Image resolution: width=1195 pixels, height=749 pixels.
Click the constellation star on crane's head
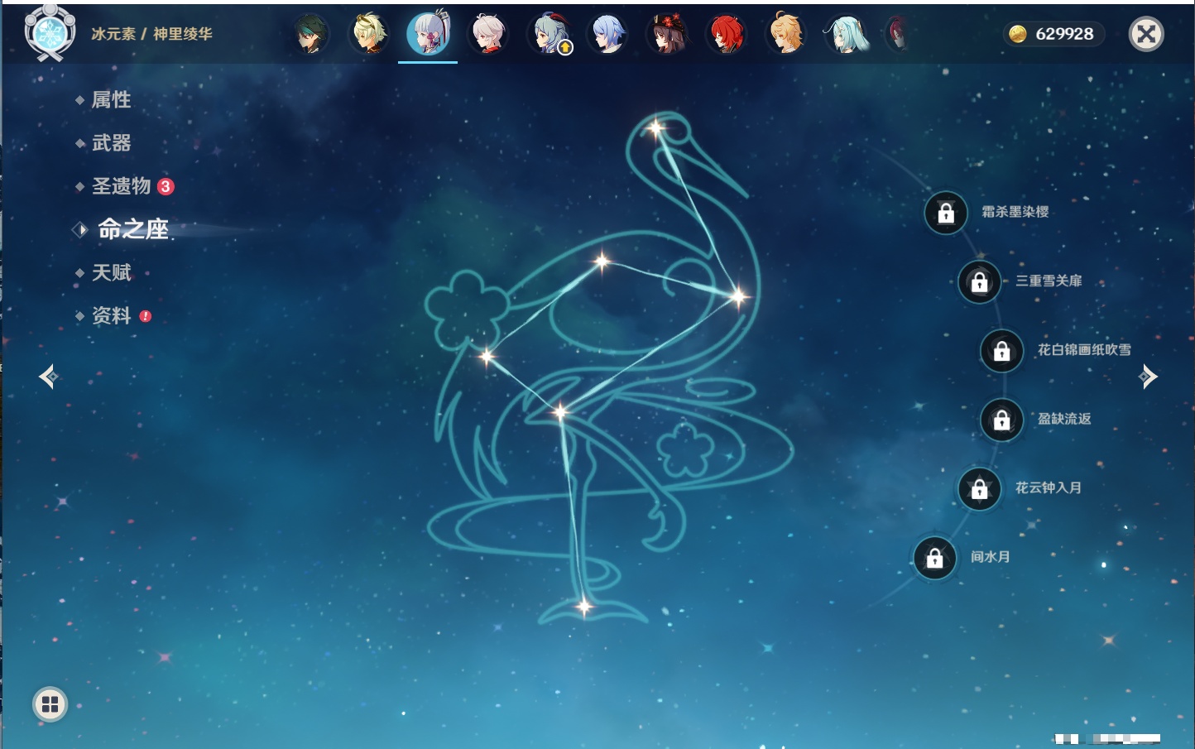click(656, 127)
